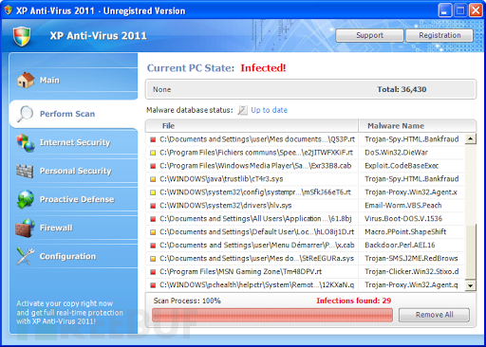This screenshot has width=486, height=347.
Task: Click the house icon beside Main
Action: [26, 80]
